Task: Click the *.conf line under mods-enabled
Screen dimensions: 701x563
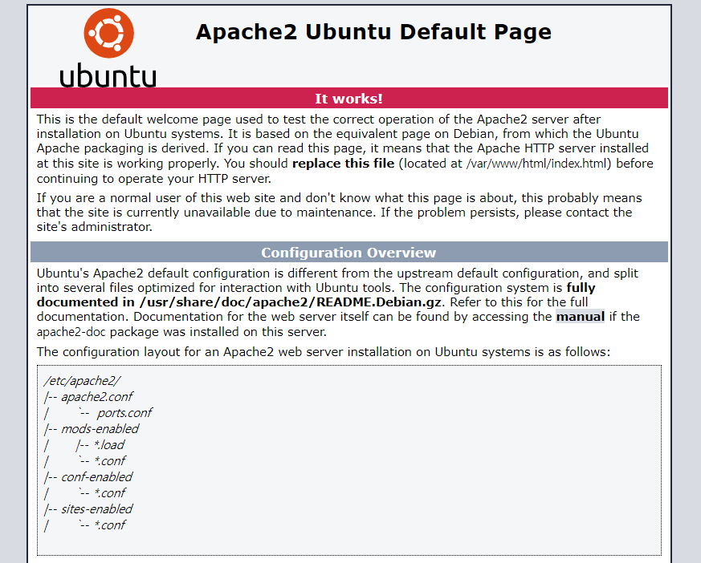Action: [85, 461]
